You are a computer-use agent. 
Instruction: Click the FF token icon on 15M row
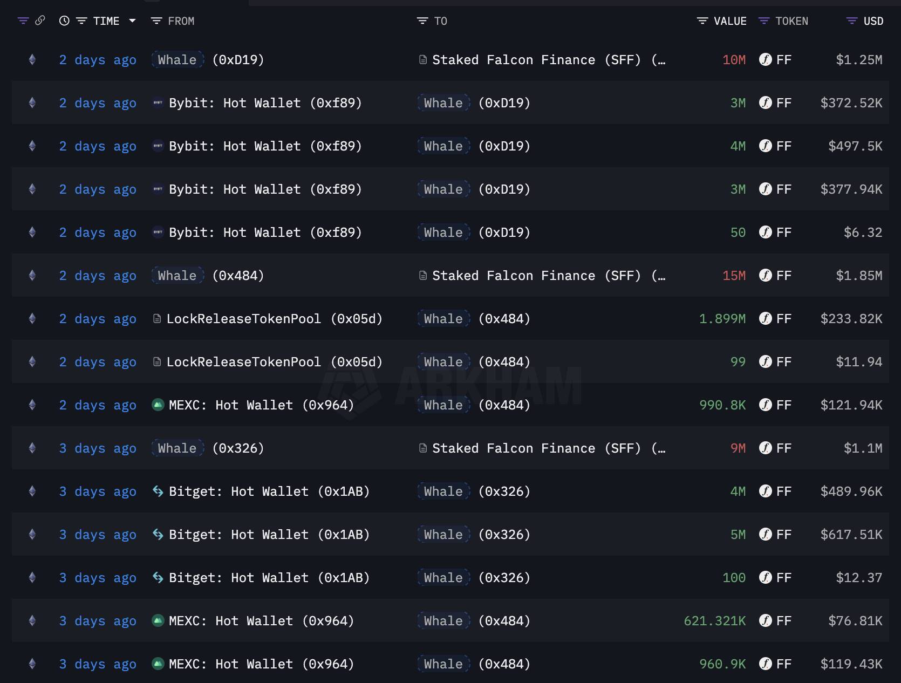pyautogui.click(x=765, y=276)
